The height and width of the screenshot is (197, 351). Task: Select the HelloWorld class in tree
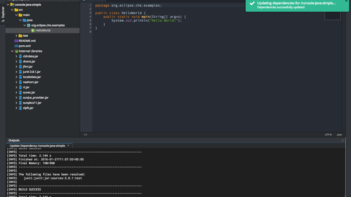click(x=43, y=30)
